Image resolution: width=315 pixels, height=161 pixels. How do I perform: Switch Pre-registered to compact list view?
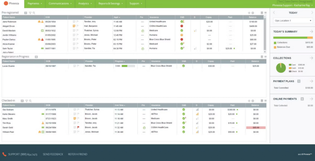click(x=265, y=13)
